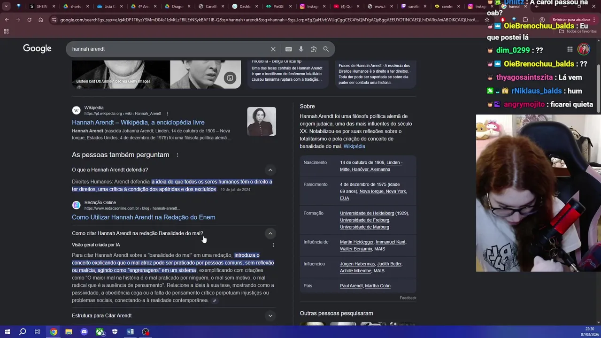The image size is (601, 338).
Task: Open Google apps grid
Action: [570, 49]
